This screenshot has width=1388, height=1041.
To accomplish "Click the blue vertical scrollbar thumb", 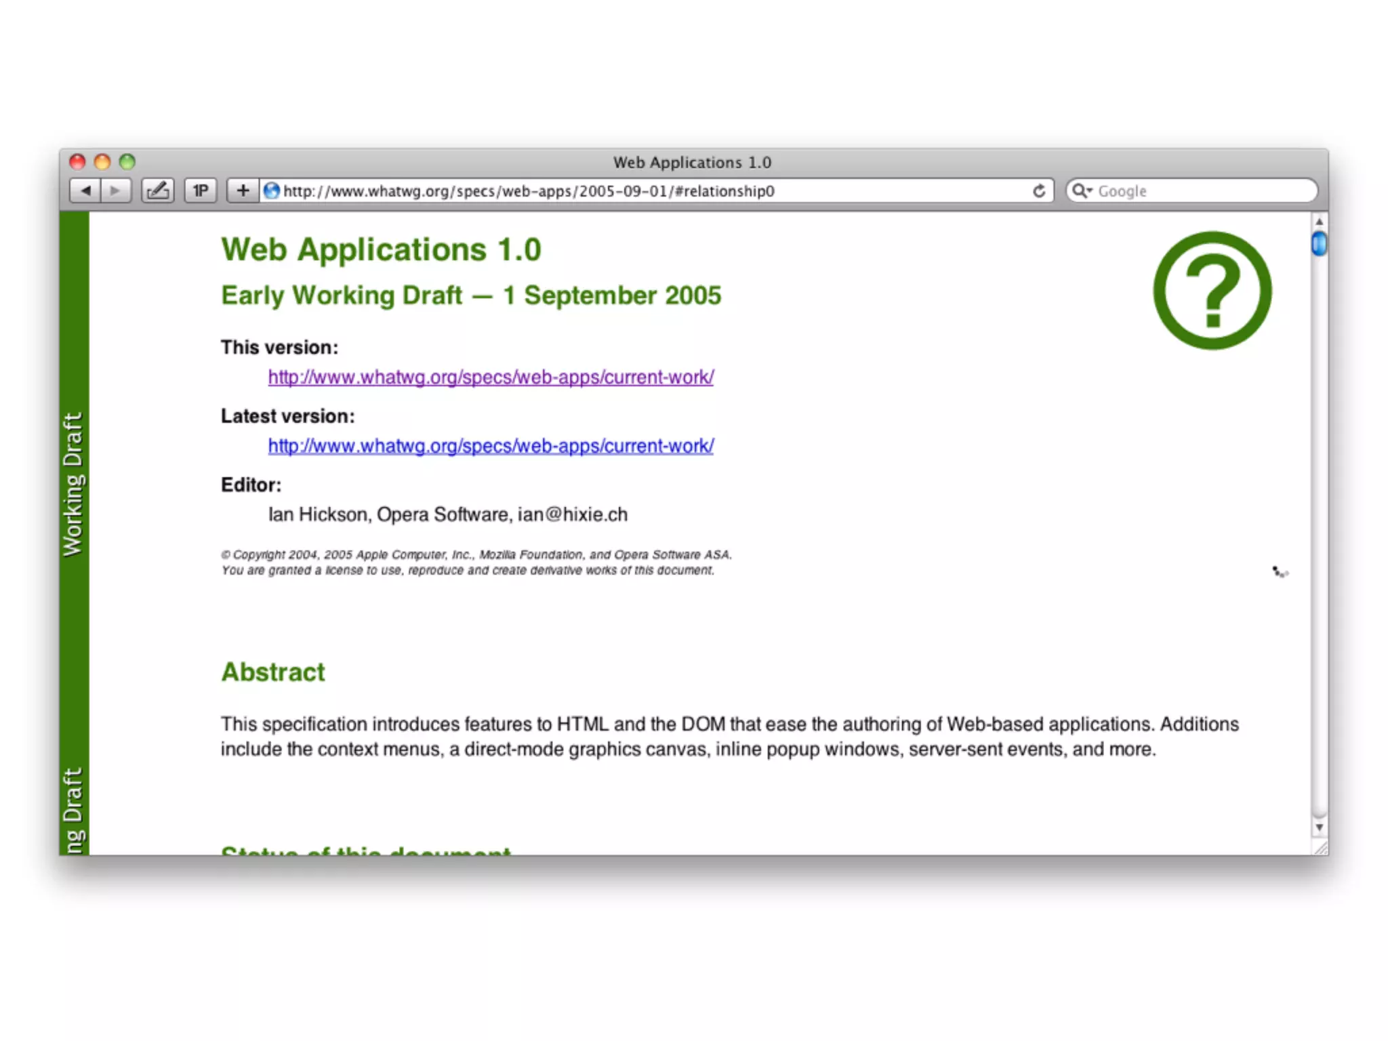I will tap(1319, 243).
